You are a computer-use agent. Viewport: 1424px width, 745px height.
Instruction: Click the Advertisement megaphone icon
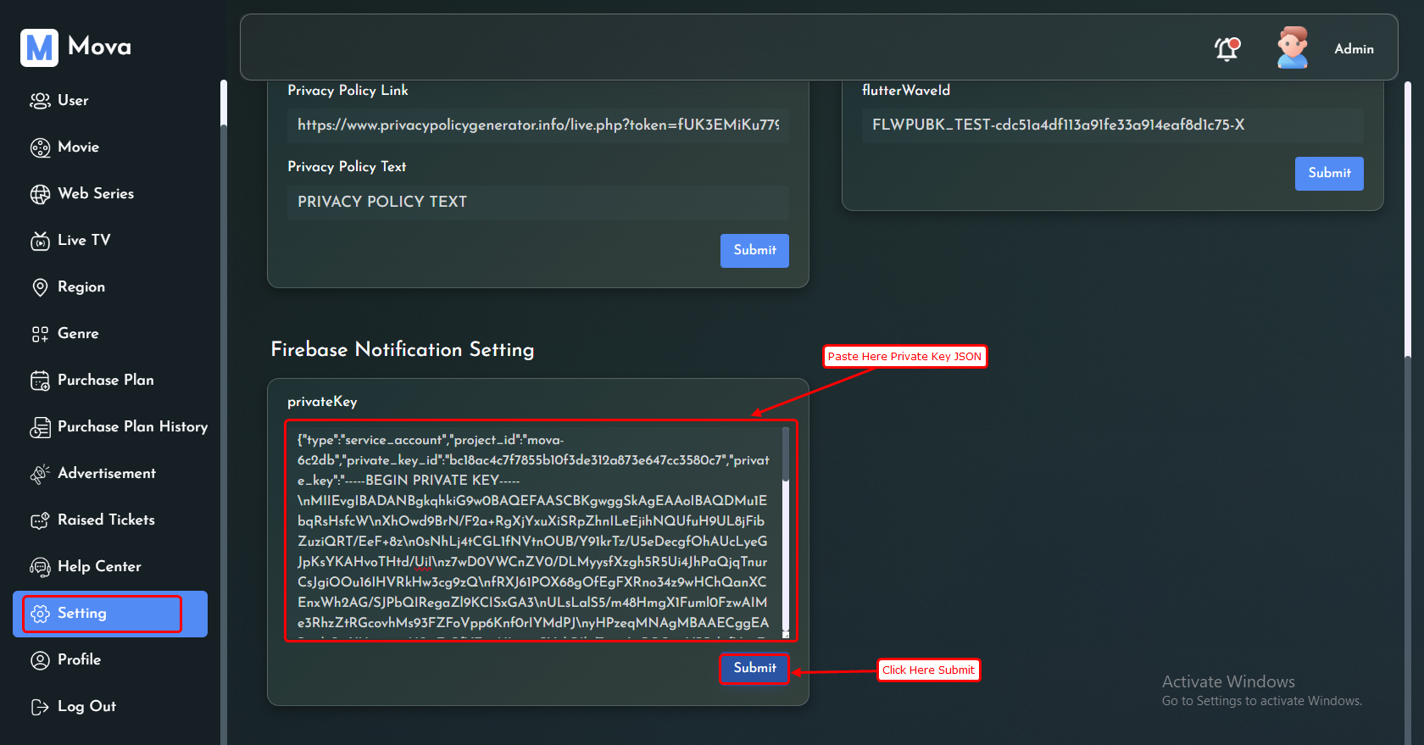[x=40, y=474]
